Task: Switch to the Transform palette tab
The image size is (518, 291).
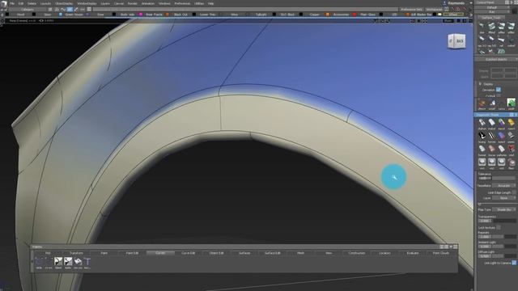Action: (76, 253)
